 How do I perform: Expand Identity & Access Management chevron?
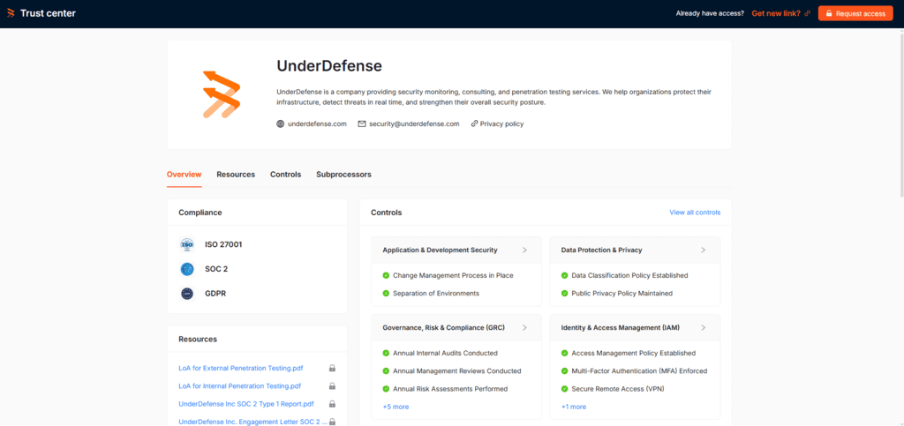click(704, 327)
